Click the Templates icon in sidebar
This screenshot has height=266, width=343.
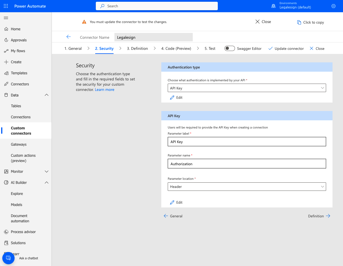click(6, 73)
